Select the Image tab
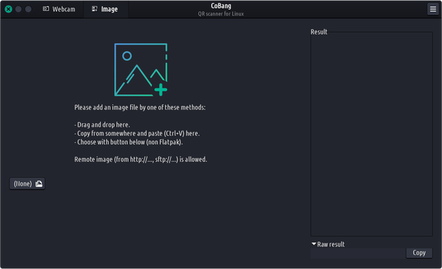 [x=105, y=9]
